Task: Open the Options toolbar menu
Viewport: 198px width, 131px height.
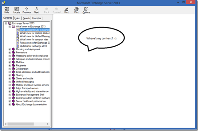Action: [86, 10]
